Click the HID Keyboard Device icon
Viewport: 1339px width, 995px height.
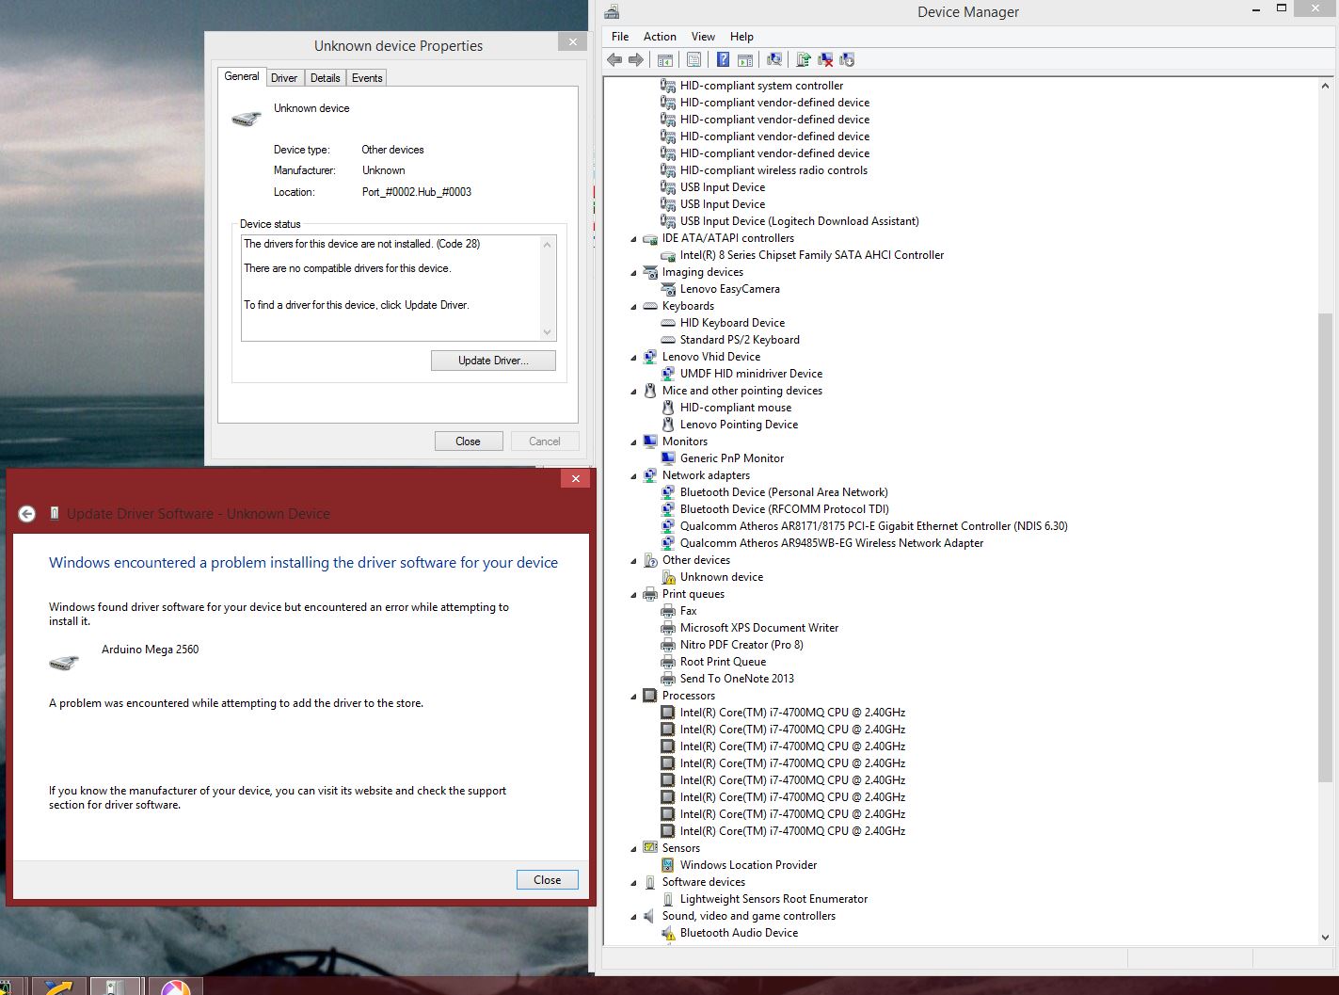(668, 323)
